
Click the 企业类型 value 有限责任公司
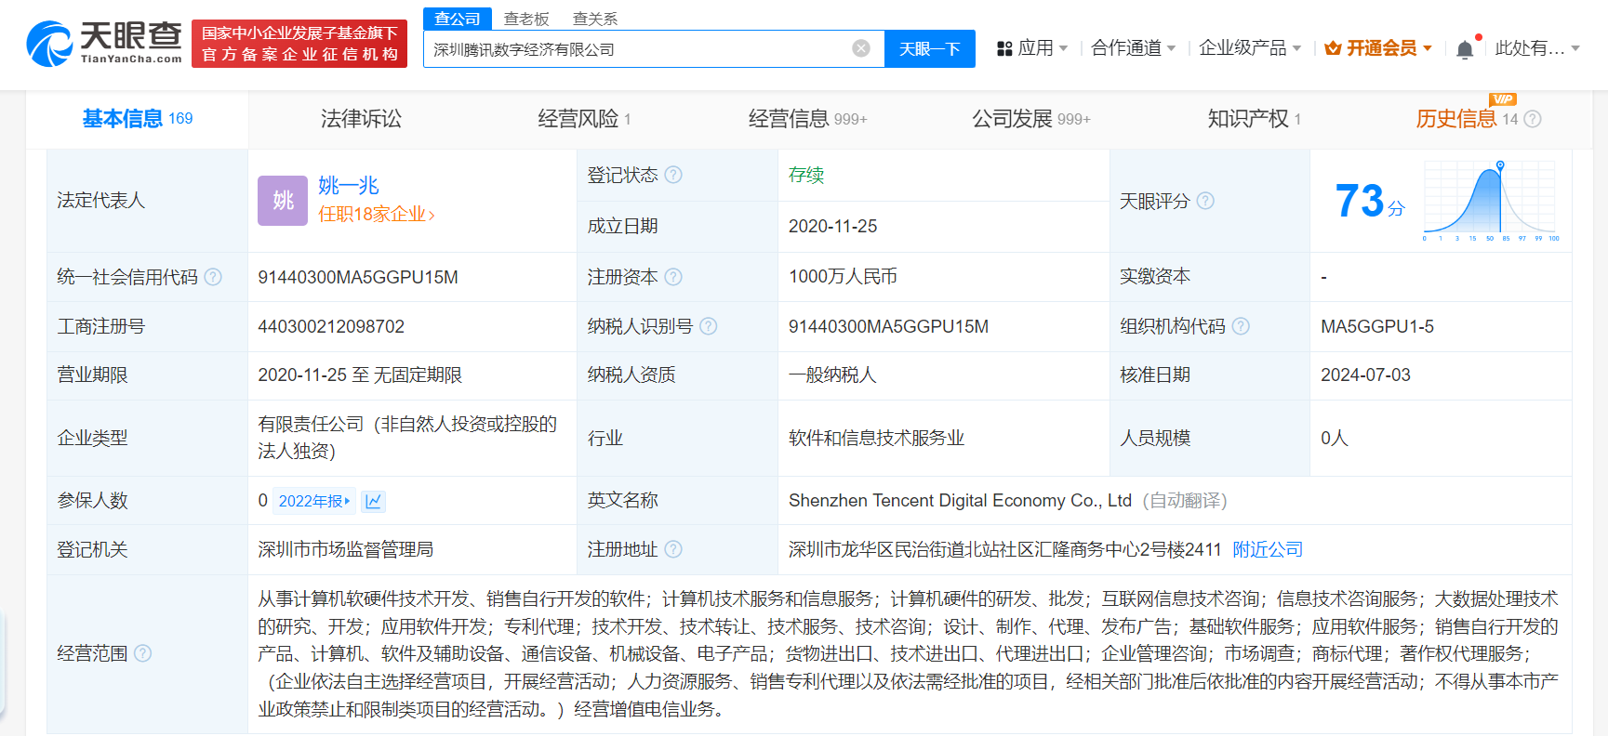[x=407, y=438]
